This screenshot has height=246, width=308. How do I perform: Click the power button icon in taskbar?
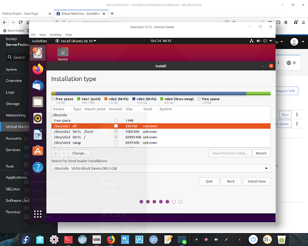pyautogui.click(x=253, y=240)
